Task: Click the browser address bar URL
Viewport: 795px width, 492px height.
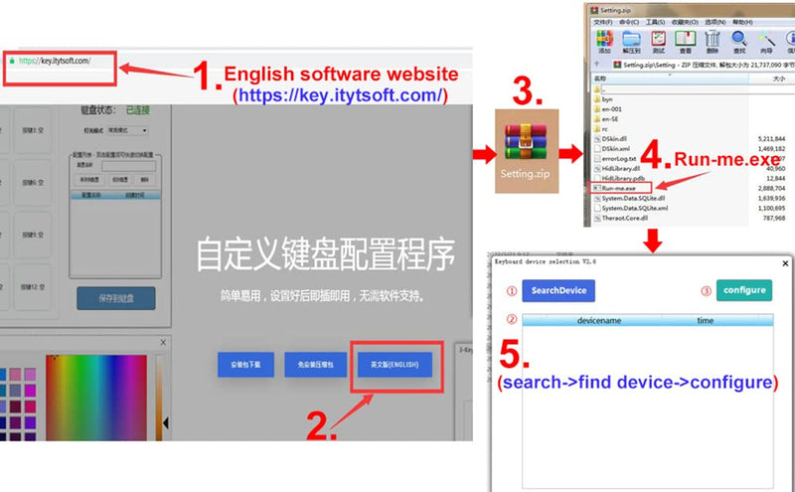Action: tap(55, 61)
